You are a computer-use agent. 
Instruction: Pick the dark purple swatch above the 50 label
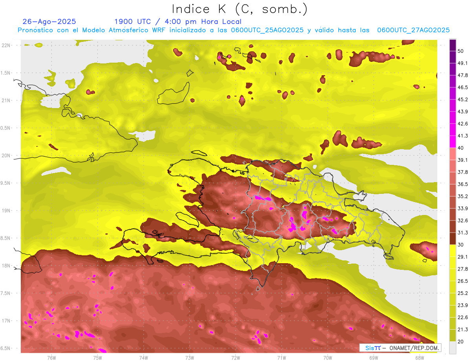(453, 45)
